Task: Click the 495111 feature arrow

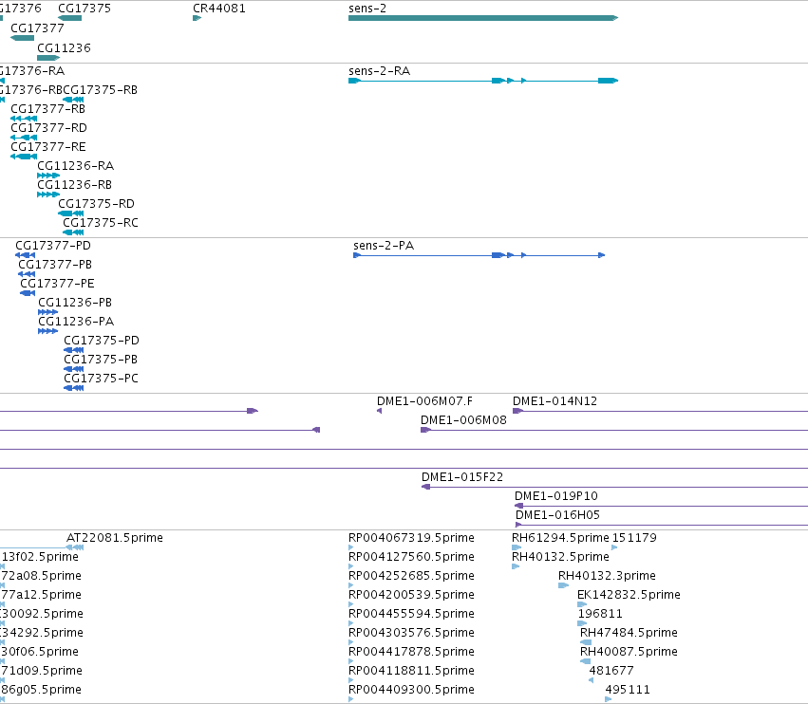Action: tap(609, 699)
